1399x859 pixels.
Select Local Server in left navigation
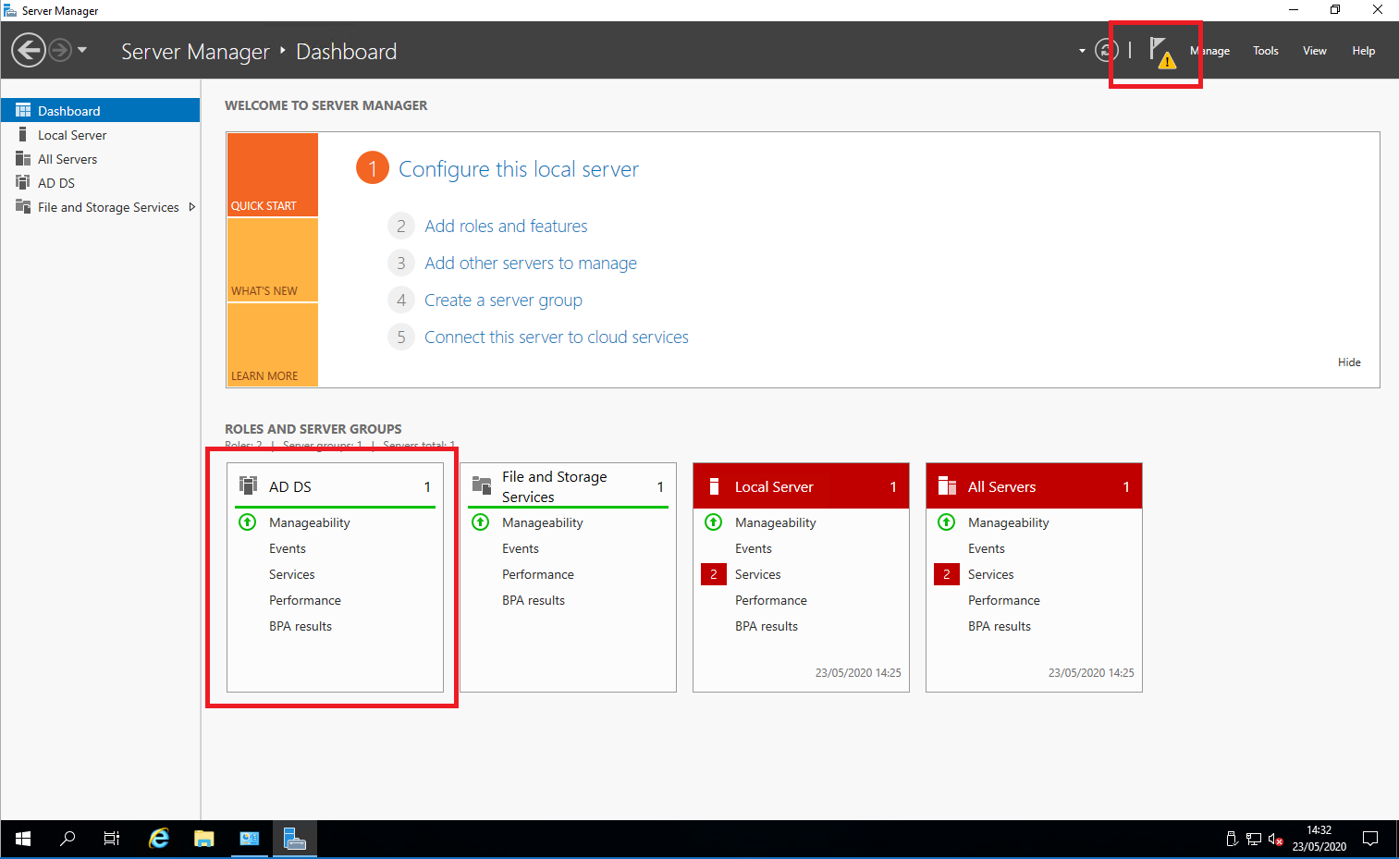click(100, 135)
